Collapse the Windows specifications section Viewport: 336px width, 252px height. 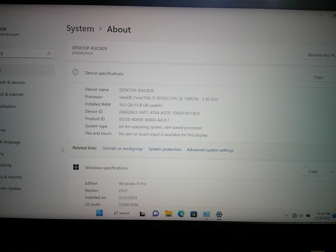[332, 172]
